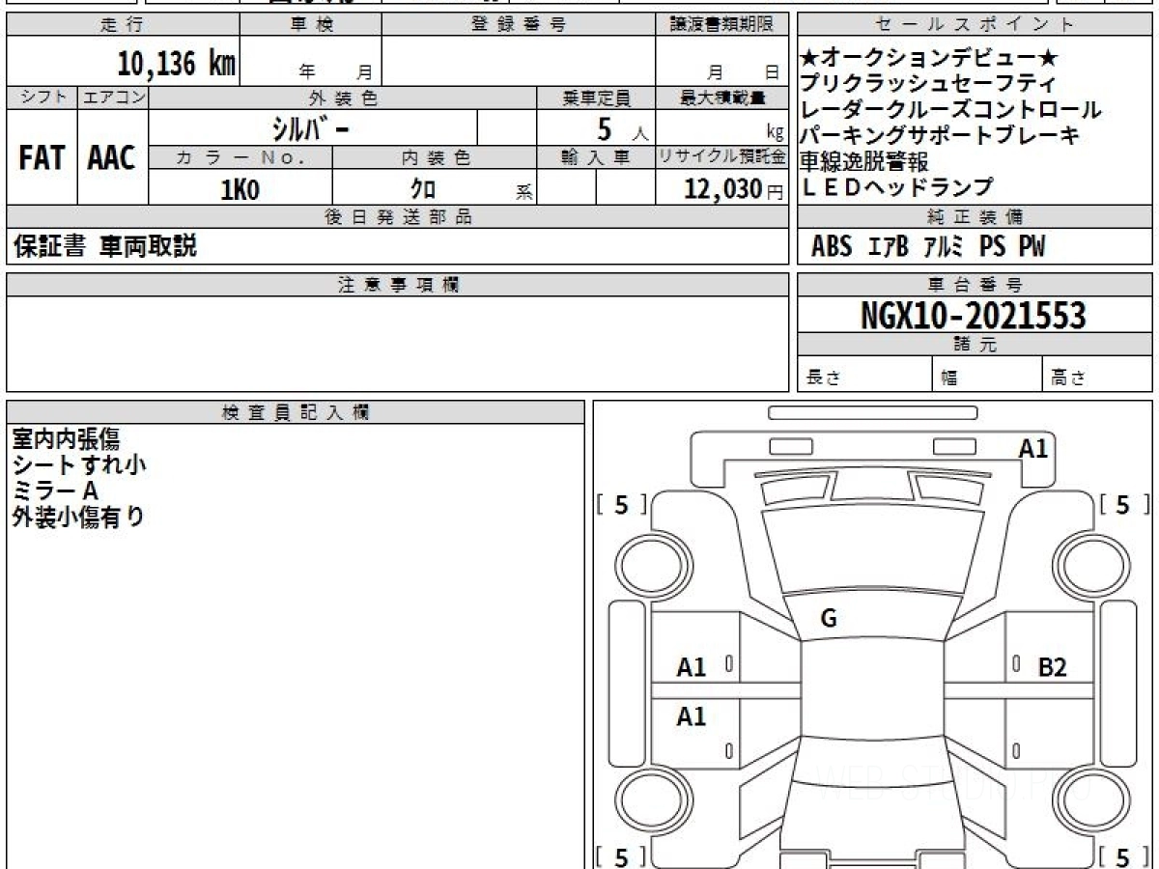1159x869 pixels.
Task: Click the LEDヘッドランプ sales point
Action: coord(896,187)
